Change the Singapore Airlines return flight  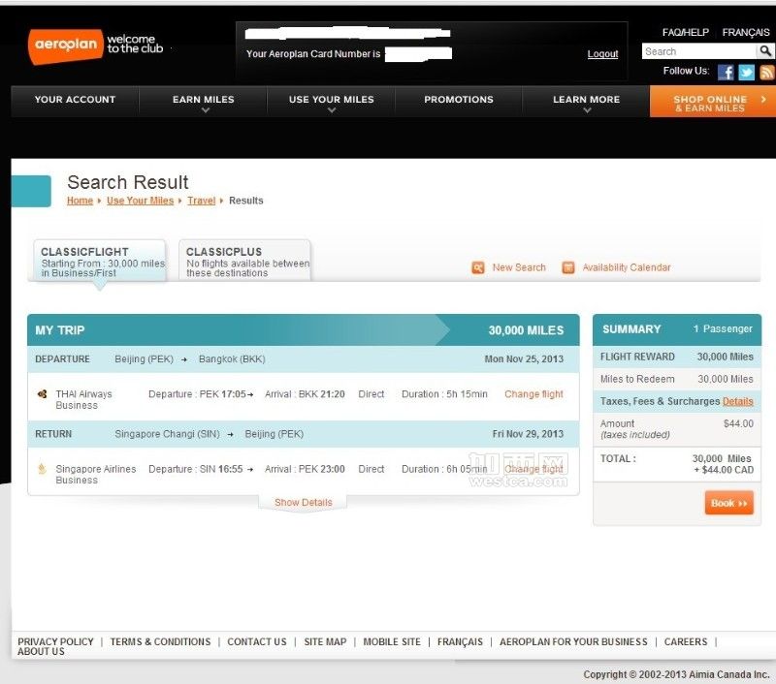click(x=533, y=469)
